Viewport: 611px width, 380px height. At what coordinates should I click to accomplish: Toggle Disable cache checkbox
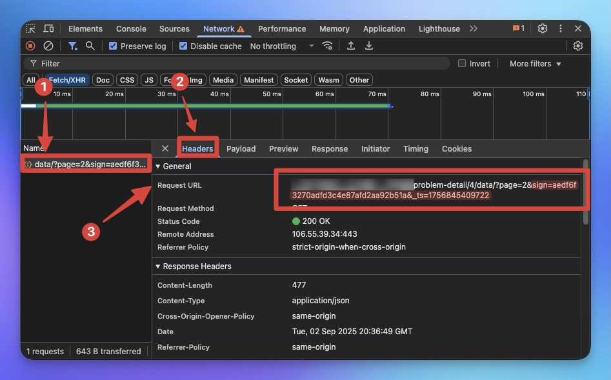[x=183, y=46]
